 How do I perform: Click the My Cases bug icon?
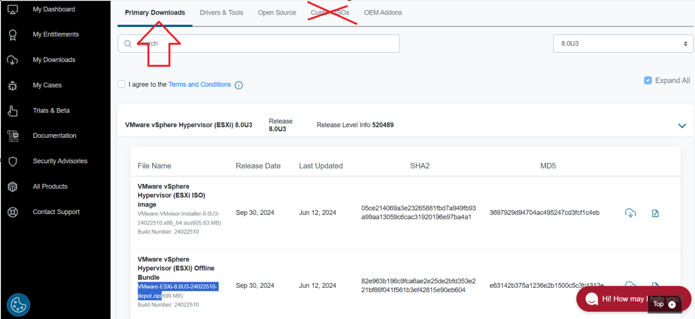tap(13, 85)
